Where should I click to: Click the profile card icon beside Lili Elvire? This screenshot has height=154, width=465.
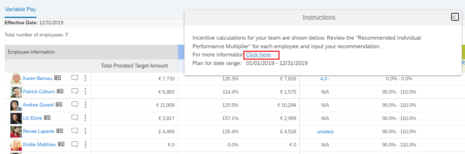[47, 118]
